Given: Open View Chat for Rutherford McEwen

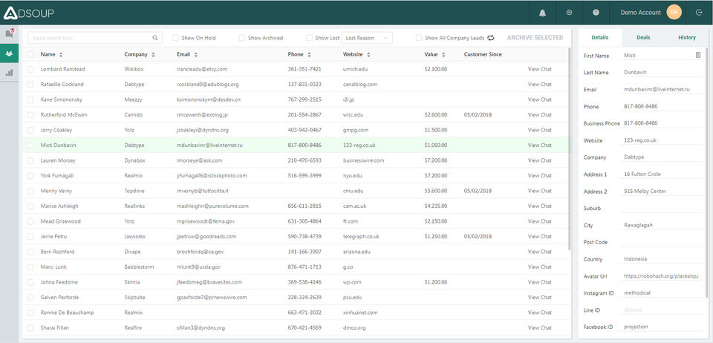Looking at the screenshot, I should [x=539, y=115].
